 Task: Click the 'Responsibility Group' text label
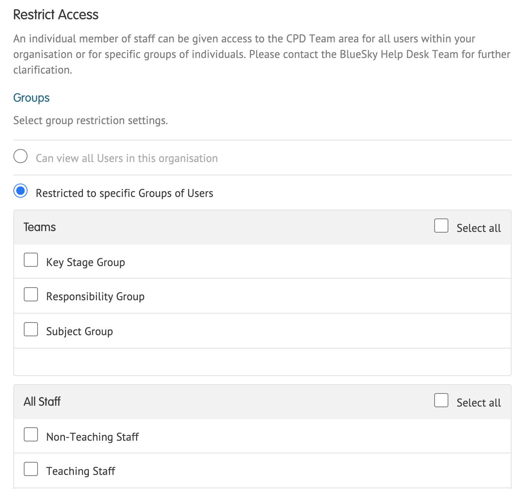pos(95,297)
